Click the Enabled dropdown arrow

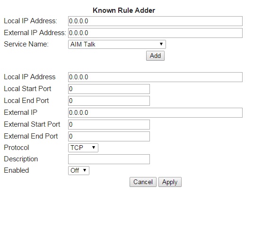point(85,170)
